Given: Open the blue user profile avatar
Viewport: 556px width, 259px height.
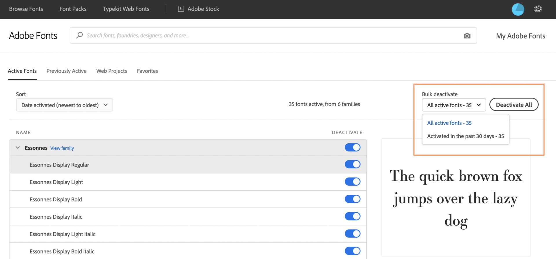Looking at the screenshot, I should [518, 9].
